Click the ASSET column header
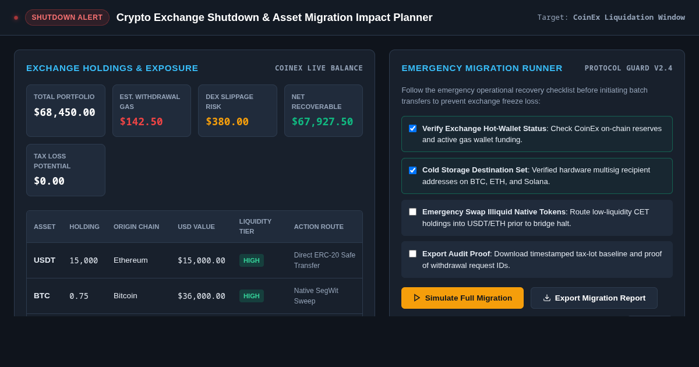The width and height of the screenshot is (699, 367). click(45, 227)
